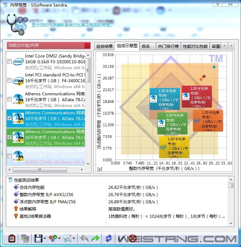The width and height of the screenshot is (241, 247).
Task: Open the chart icon dropdown arrow
Action: [x=74, y=238]
